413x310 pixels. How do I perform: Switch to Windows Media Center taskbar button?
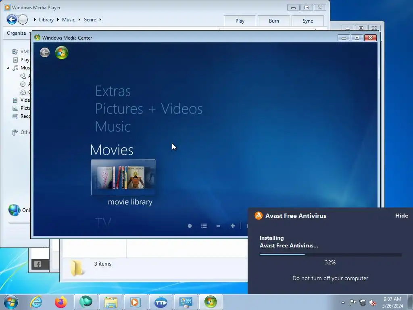pyautogui.click(x=211, y=302)
